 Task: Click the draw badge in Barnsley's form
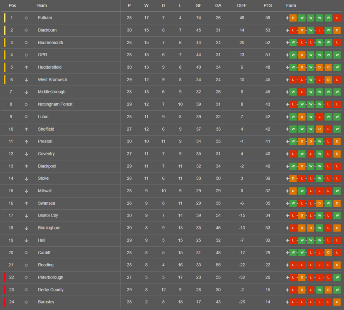[337, 302]
